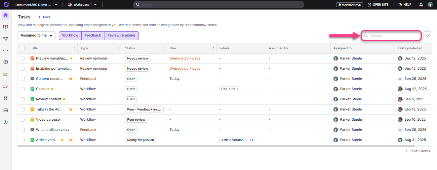
Task: Click sort arrows on Status column
Action: click(164, 48)
